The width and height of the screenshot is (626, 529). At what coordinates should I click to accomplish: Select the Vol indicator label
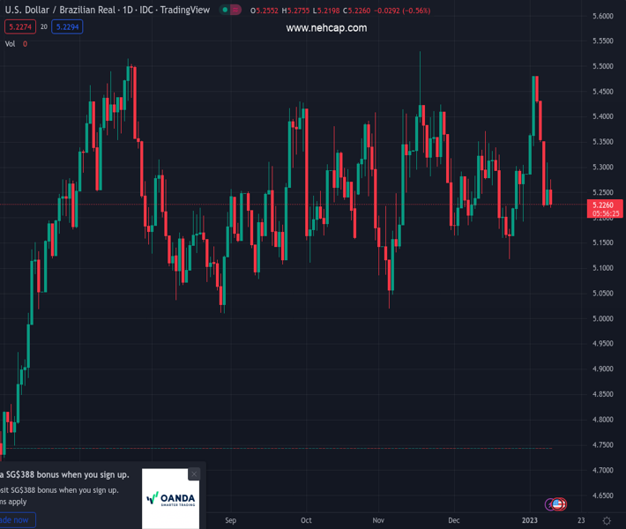(10, 43)
